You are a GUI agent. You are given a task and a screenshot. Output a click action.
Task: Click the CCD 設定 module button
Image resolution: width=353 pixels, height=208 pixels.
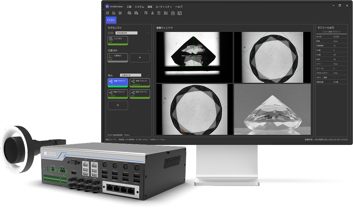coord(118,40)
